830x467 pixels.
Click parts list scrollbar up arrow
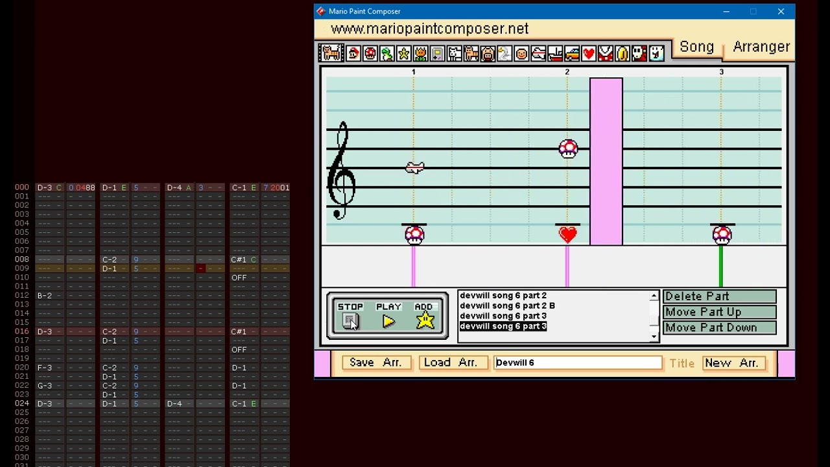coord(654,296)
